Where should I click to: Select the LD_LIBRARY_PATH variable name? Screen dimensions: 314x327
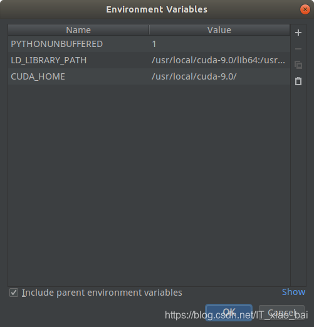pyautogui.click(x=49, y=60)
